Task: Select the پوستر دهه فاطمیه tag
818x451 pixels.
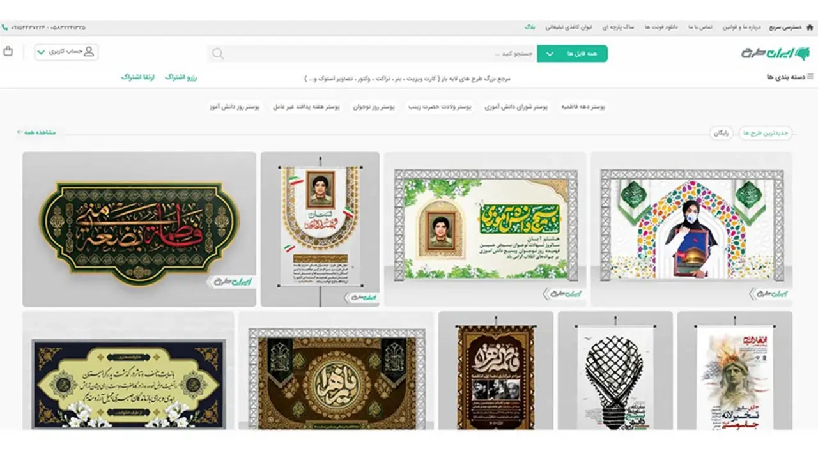Action: tap(583, 107)
